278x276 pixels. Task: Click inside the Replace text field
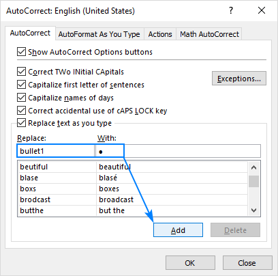[x=56, y=151]
